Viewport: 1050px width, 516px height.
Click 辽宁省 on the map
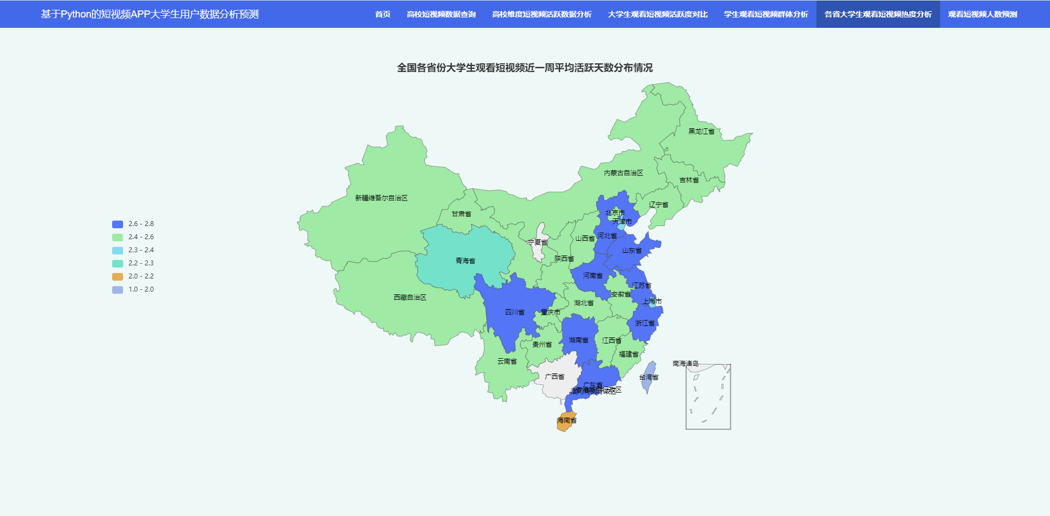pyautogui.click(x=658, y=205)
